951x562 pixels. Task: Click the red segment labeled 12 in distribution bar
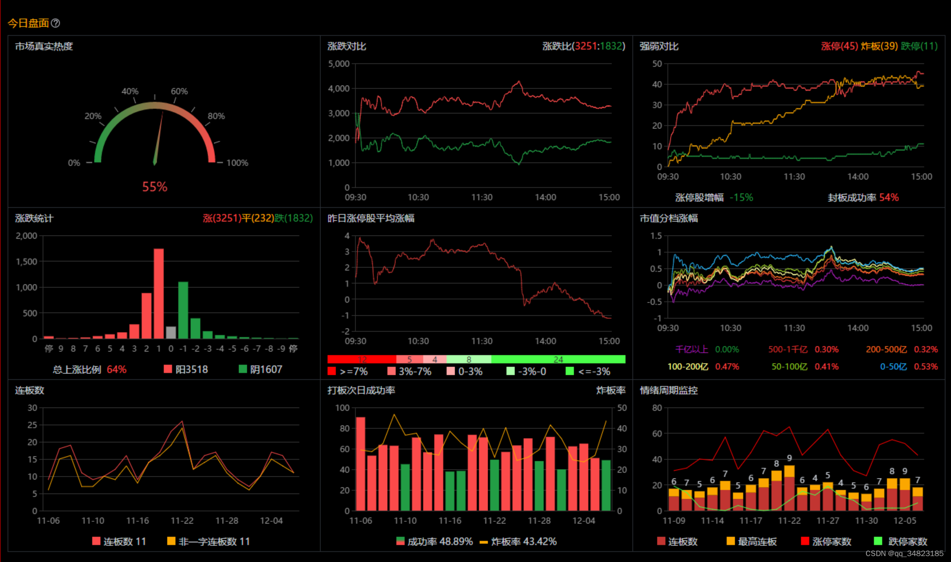pos(361,359)
